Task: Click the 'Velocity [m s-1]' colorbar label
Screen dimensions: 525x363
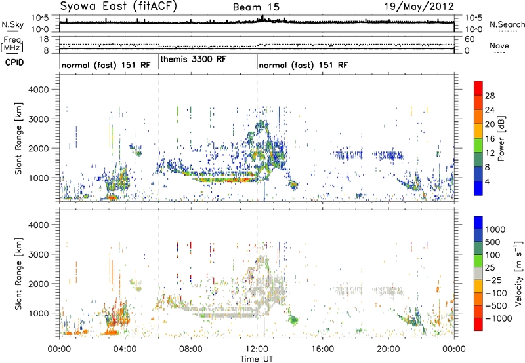Action: coord(518,273)
